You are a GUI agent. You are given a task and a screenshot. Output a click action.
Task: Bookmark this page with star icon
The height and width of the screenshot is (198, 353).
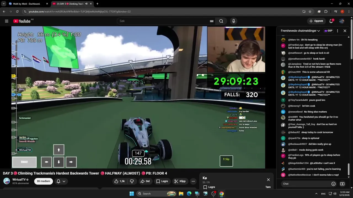click(x=310, y=12)
